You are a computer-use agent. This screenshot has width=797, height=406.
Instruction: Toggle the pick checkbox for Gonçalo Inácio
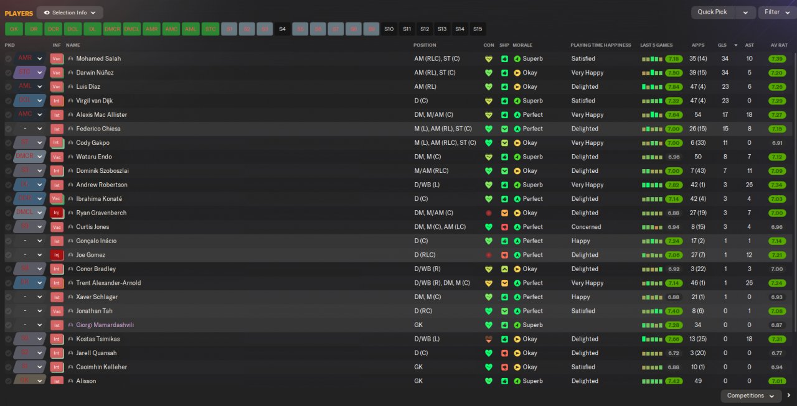(x=8, y=241)
